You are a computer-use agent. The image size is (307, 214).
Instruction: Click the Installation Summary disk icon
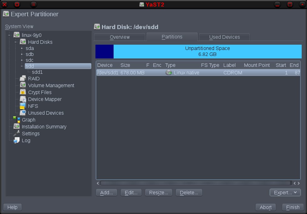[x=17, y=127]
